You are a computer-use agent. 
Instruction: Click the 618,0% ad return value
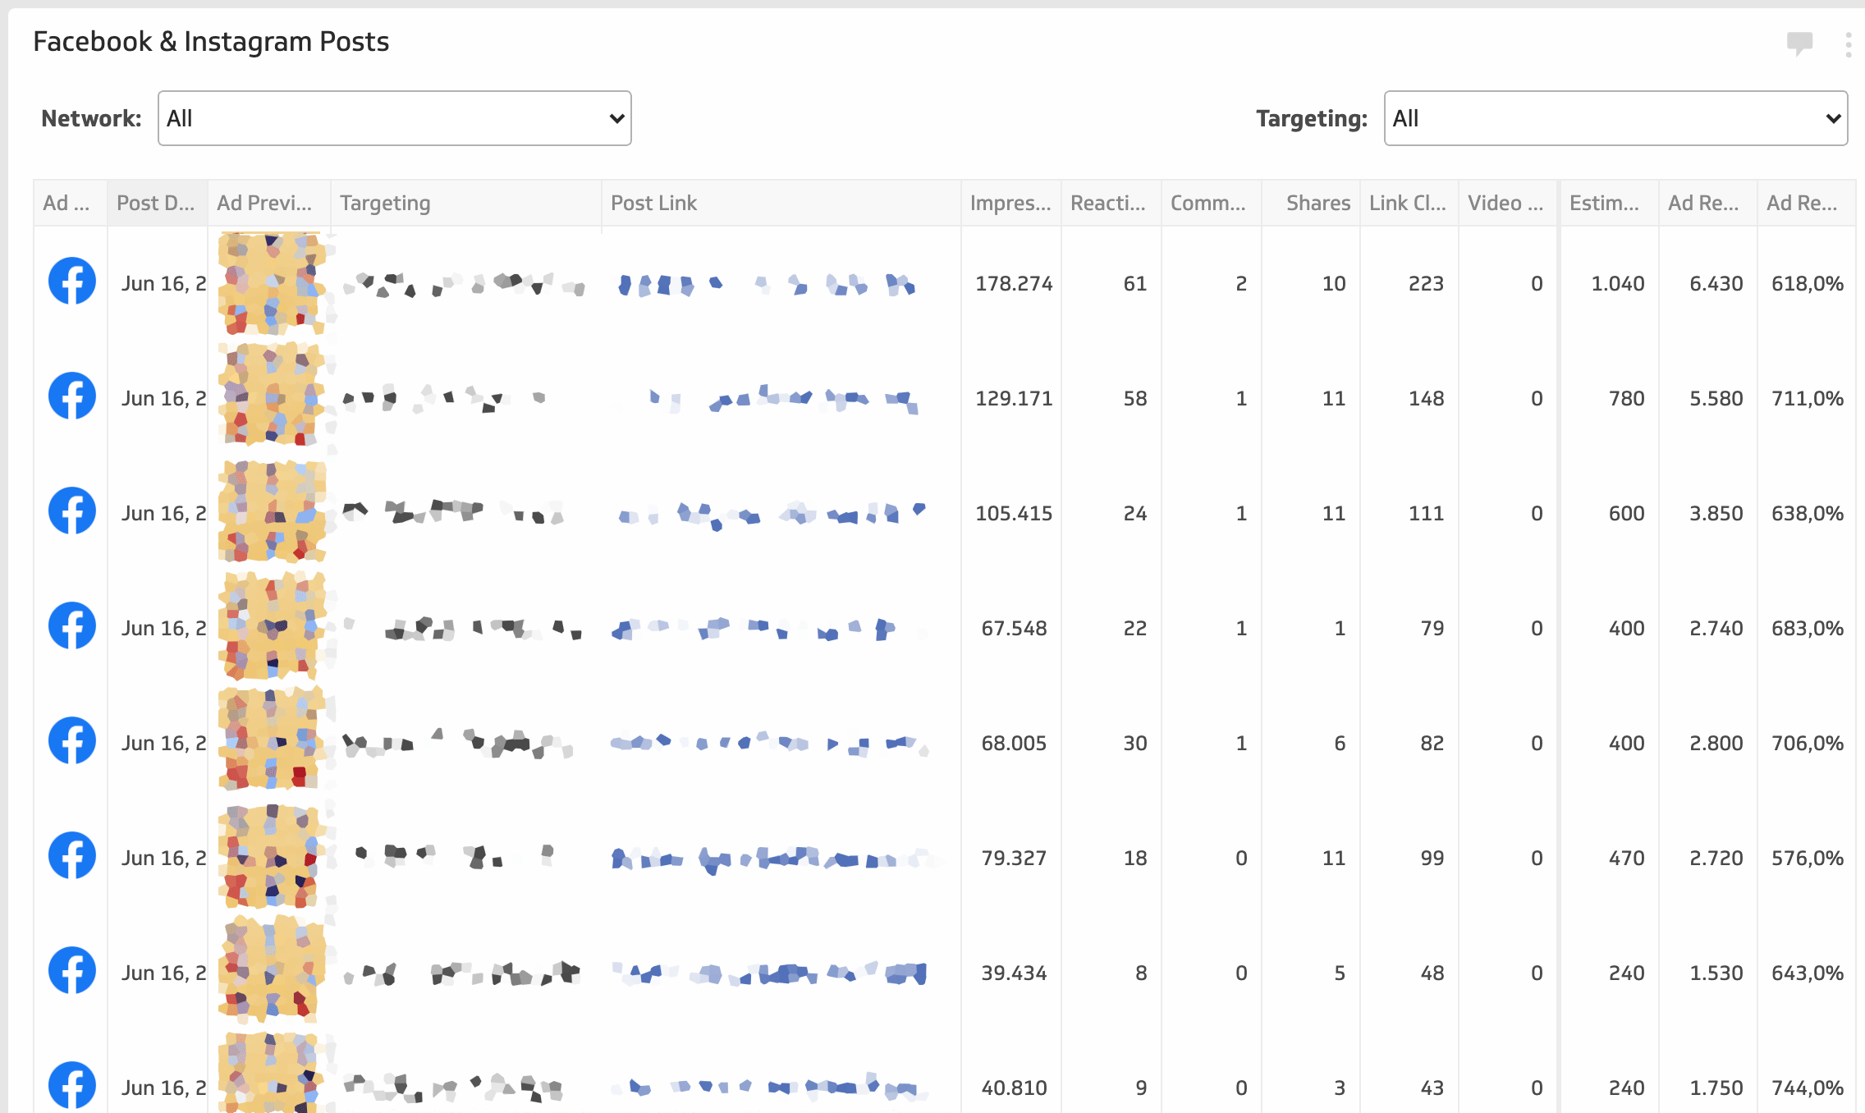[x=1807, y=284]
